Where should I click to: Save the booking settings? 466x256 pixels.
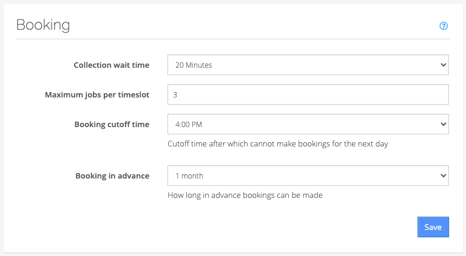(x=433, y=227)
